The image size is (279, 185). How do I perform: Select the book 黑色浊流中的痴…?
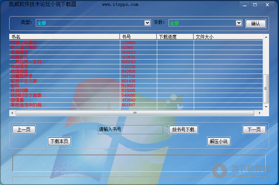pyautogui.click(x=28, y=105)
